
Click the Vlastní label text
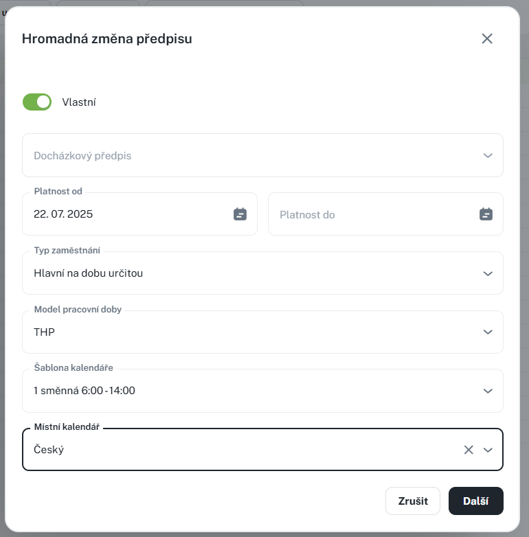coord(79,102)
